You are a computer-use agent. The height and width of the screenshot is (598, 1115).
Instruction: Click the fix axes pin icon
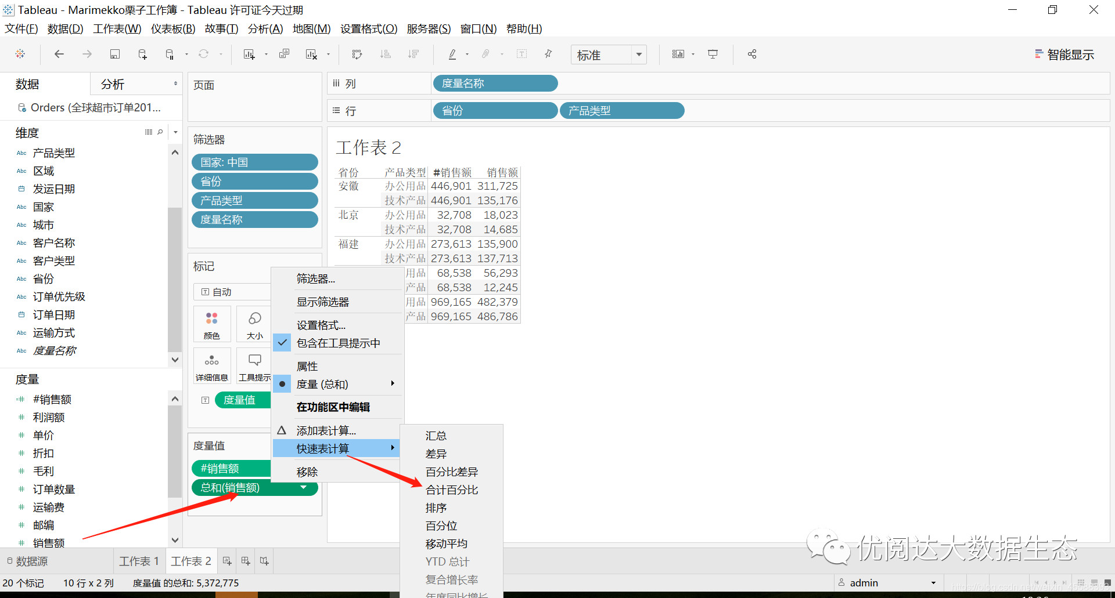click(x=548, y=54)
